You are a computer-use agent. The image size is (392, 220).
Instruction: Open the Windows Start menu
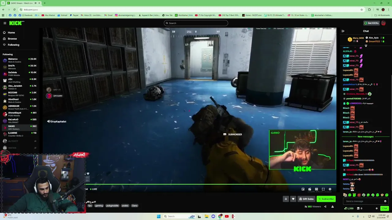pos(159,216)
